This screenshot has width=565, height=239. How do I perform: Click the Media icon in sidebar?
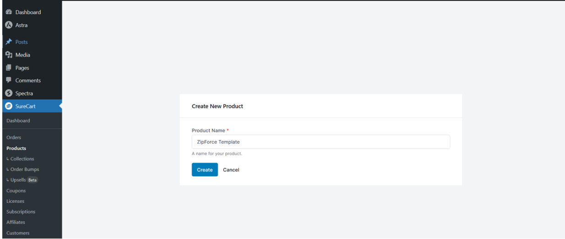(8, 54)
